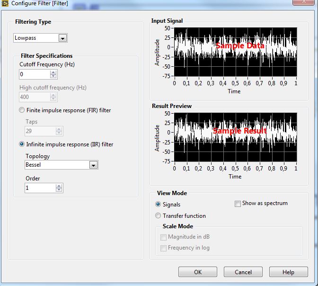Click the Cutoff Frequency (Hz) label

pyautogui.click(x=47, y=64)
